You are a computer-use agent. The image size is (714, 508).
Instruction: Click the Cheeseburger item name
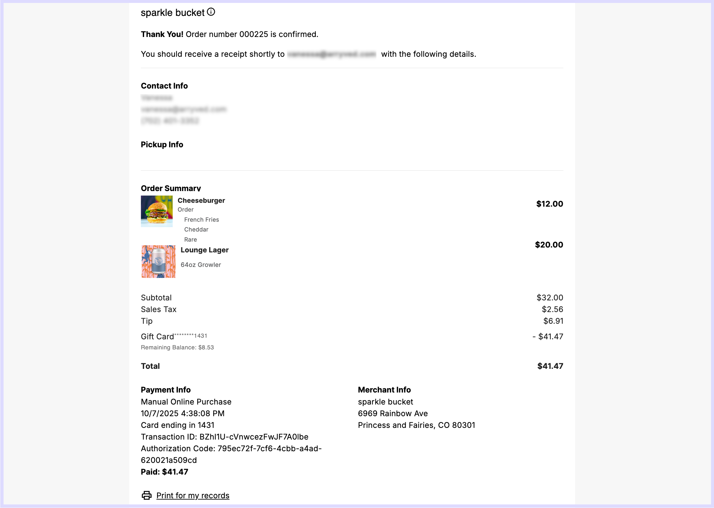pos(201,200)
